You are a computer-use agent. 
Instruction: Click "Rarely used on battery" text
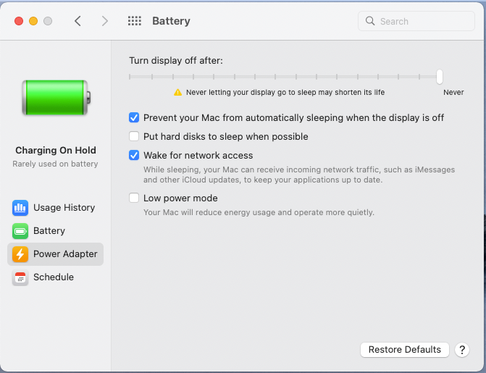click(x=55, y=164)
